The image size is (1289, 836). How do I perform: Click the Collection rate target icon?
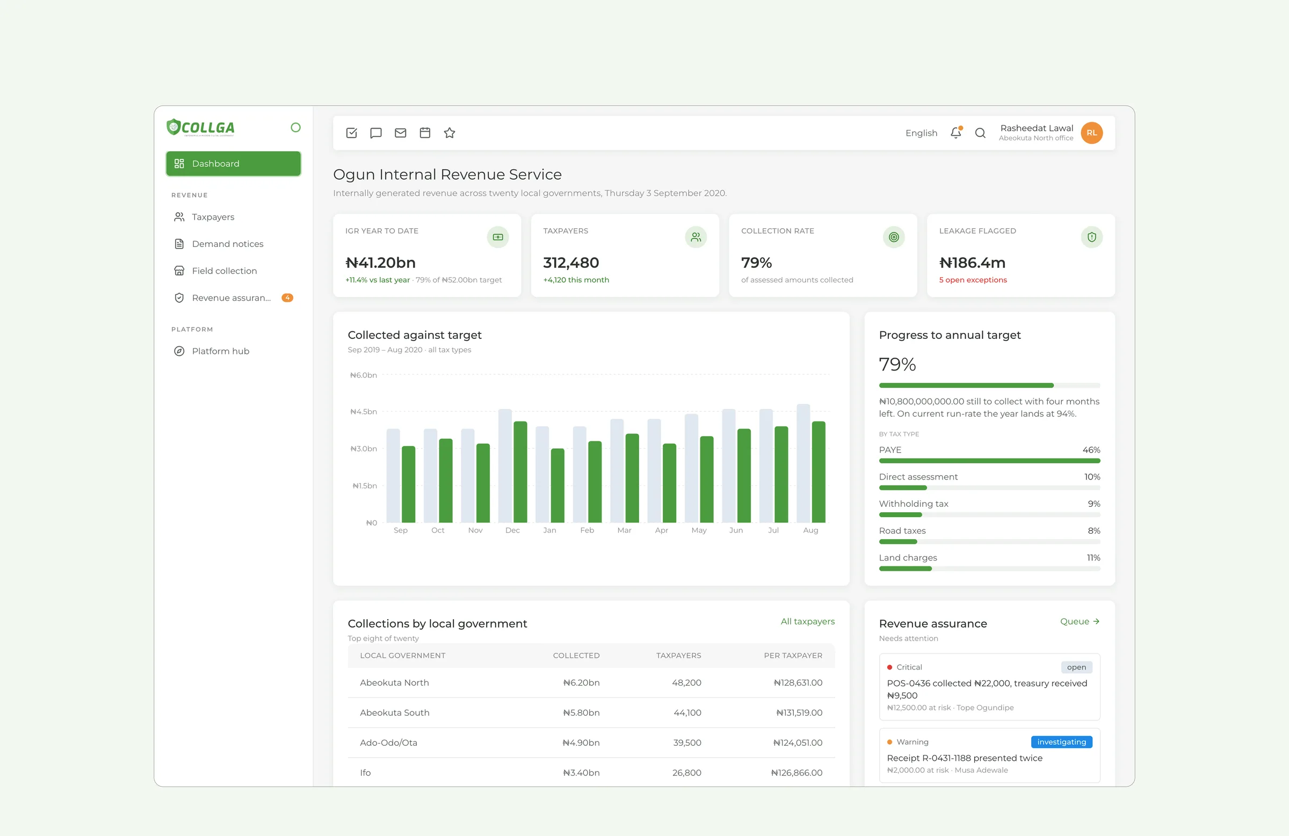pos(894,237)
